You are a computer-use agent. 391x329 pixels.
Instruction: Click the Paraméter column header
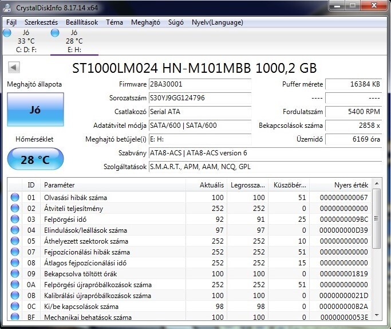(x=113, y=185)
